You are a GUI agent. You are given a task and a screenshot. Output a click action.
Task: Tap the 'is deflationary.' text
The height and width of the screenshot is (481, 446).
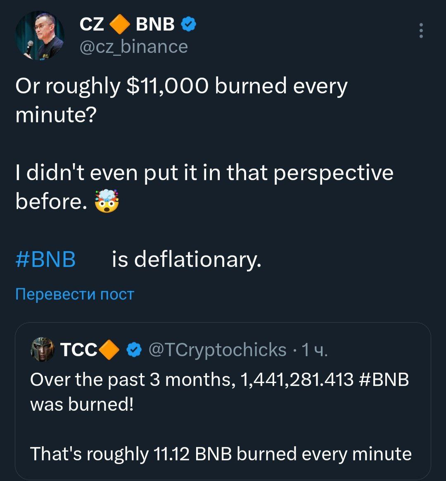click(187, 260)
